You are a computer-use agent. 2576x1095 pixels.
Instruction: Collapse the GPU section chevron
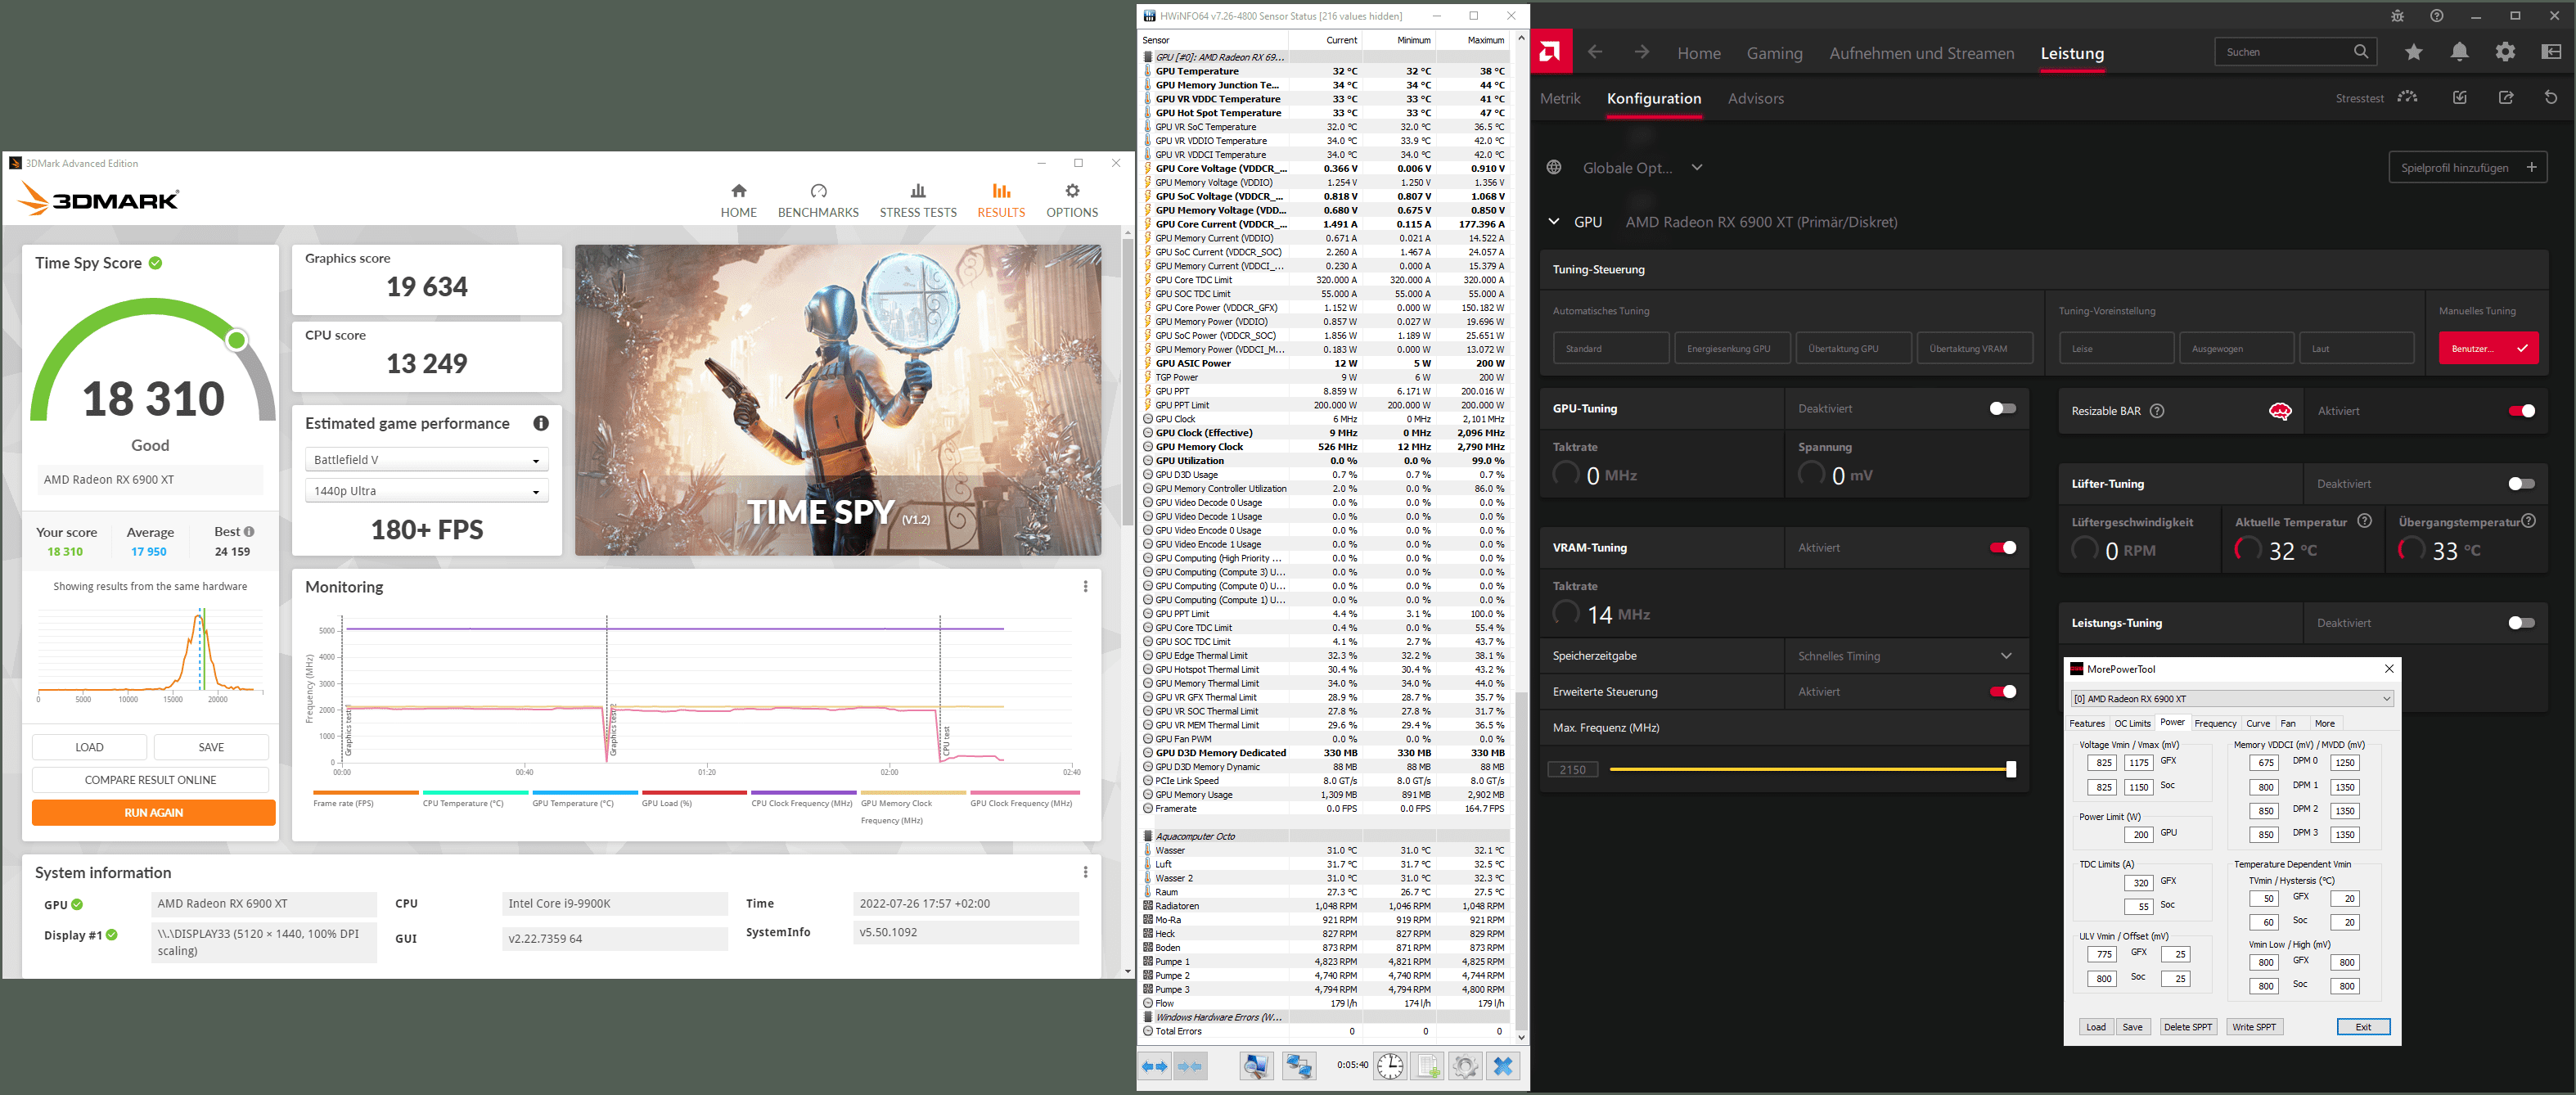[x=1553, y=221]
